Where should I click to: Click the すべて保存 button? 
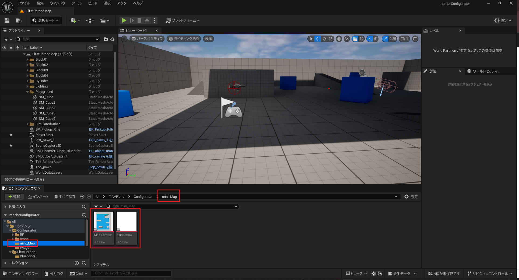click(x=65, y=197)
